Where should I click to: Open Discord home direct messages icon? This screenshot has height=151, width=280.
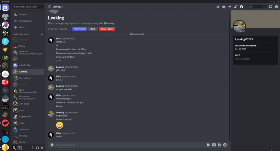point(5,8)
